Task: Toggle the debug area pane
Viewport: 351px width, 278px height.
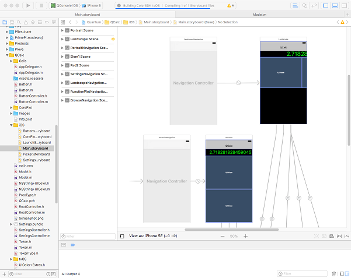Action: 335,6
